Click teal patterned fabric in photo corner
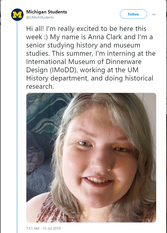 [45, 110]
